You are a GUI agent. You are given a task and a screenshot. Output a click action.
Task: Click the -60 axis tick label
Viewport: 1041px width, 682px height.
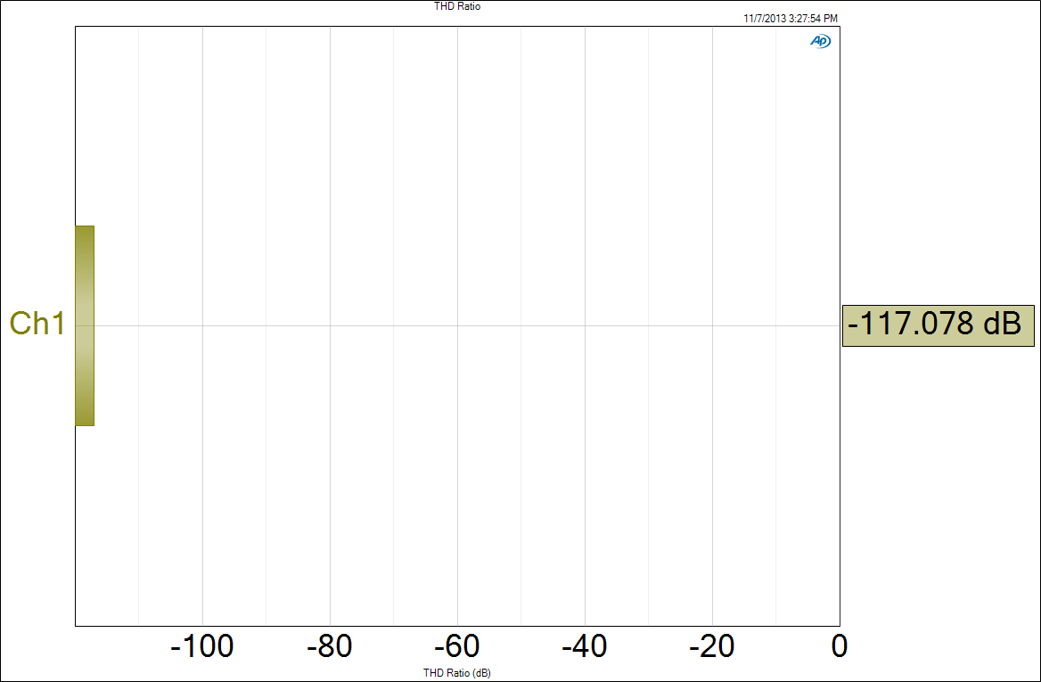456,646
